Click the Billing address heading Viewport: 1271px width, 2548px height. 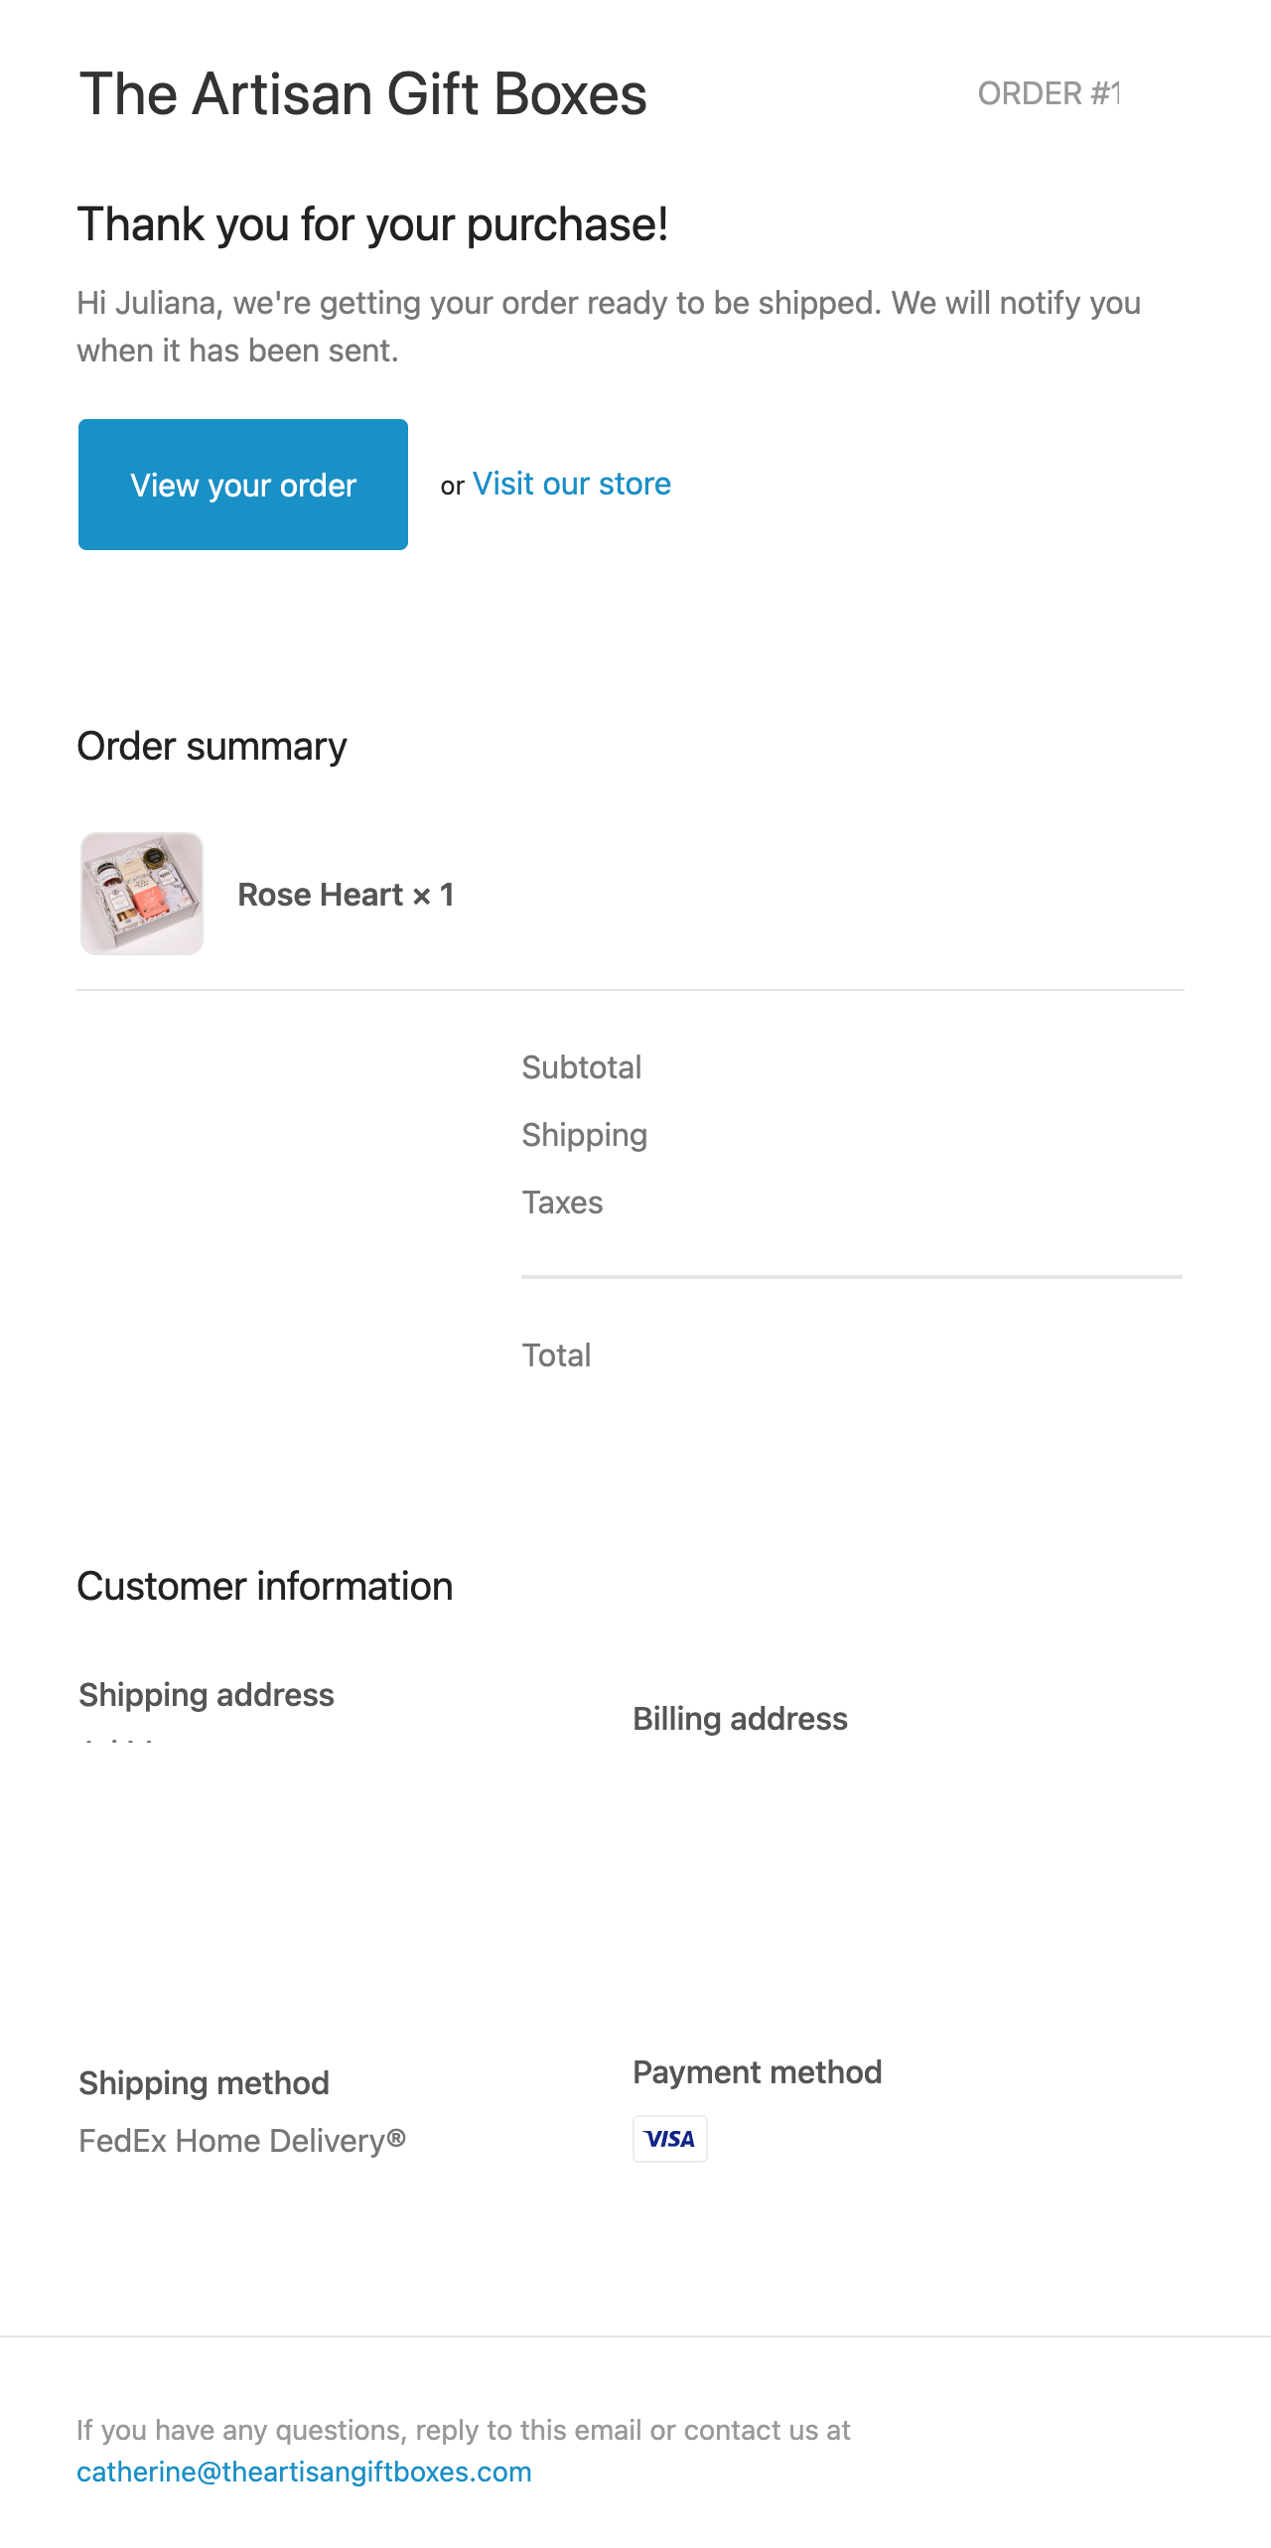pos(741,1719)
